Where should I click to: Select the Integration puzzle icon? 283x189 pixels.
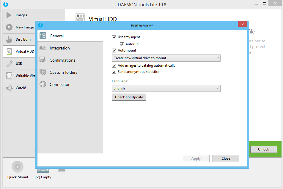[x=43, y=48]
